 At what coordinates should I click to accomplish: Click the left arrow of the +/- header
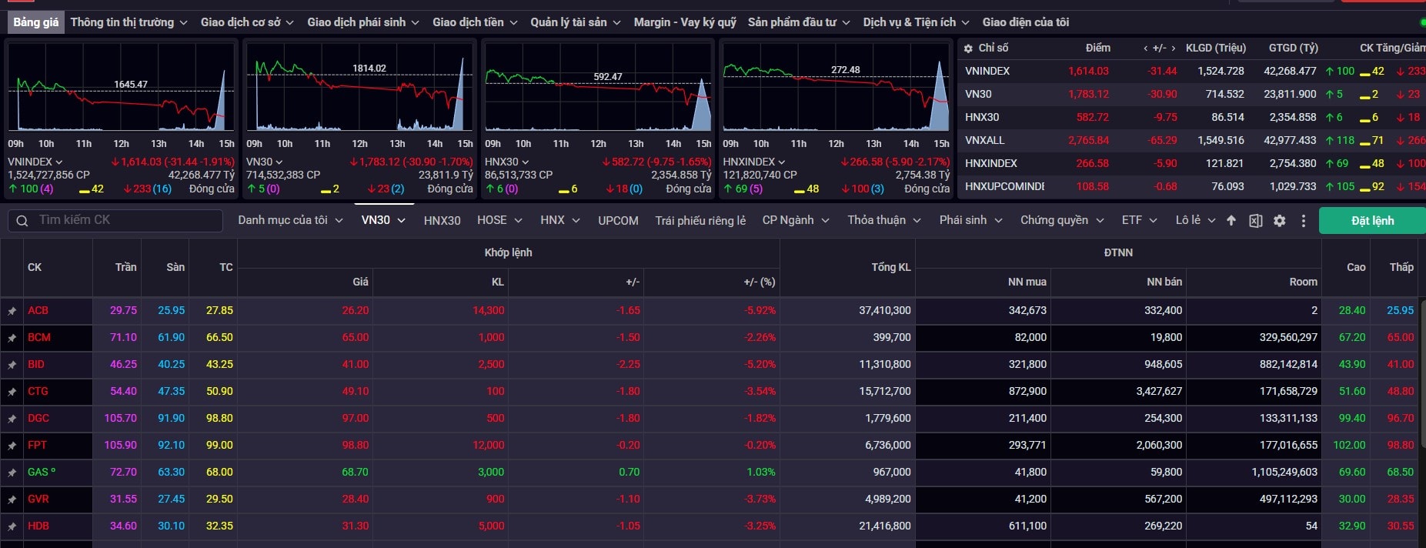point(1145,48)
